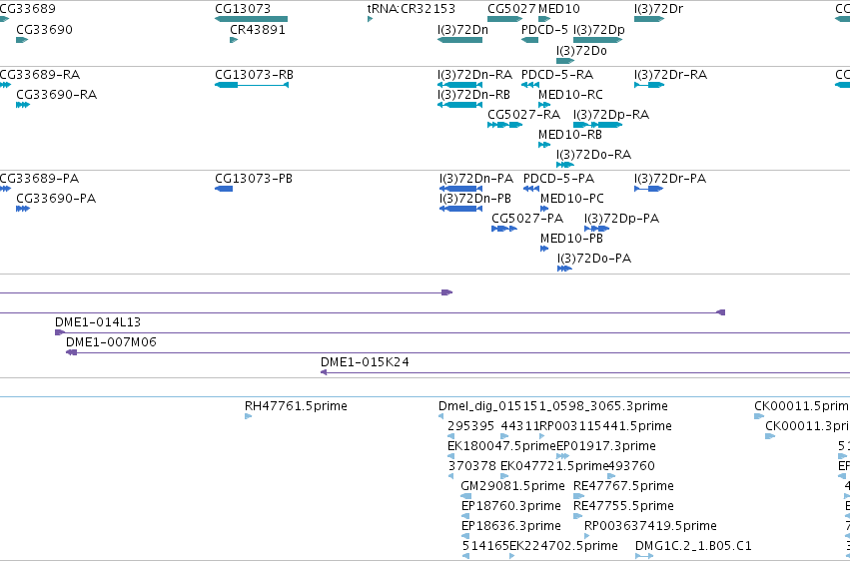Open the DME1-015K24 BAC label
This screenshot has height=561, width=850.
[365, 362]
